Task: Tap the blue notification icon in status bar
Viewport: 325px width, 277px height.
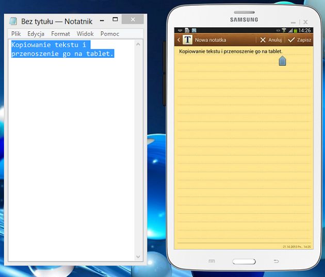Action: click(194, 30)
